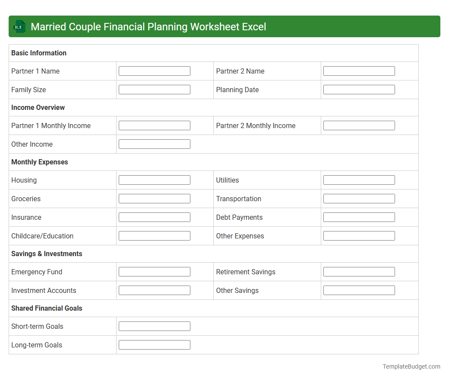Image resolution: width=449 pixels, height=379 pixels.
Task: Select the Childcare/Education input field
Action: tap(154, 235)
